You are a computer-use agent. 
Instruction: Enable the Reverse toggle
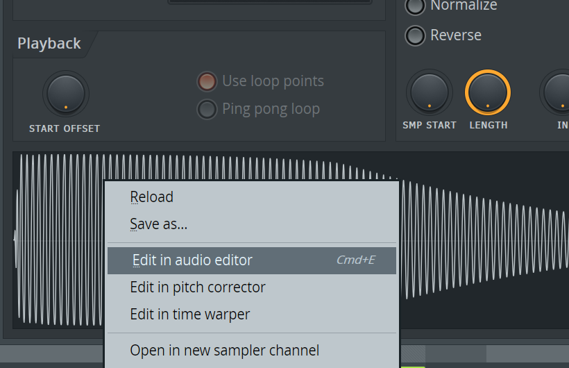415,35
